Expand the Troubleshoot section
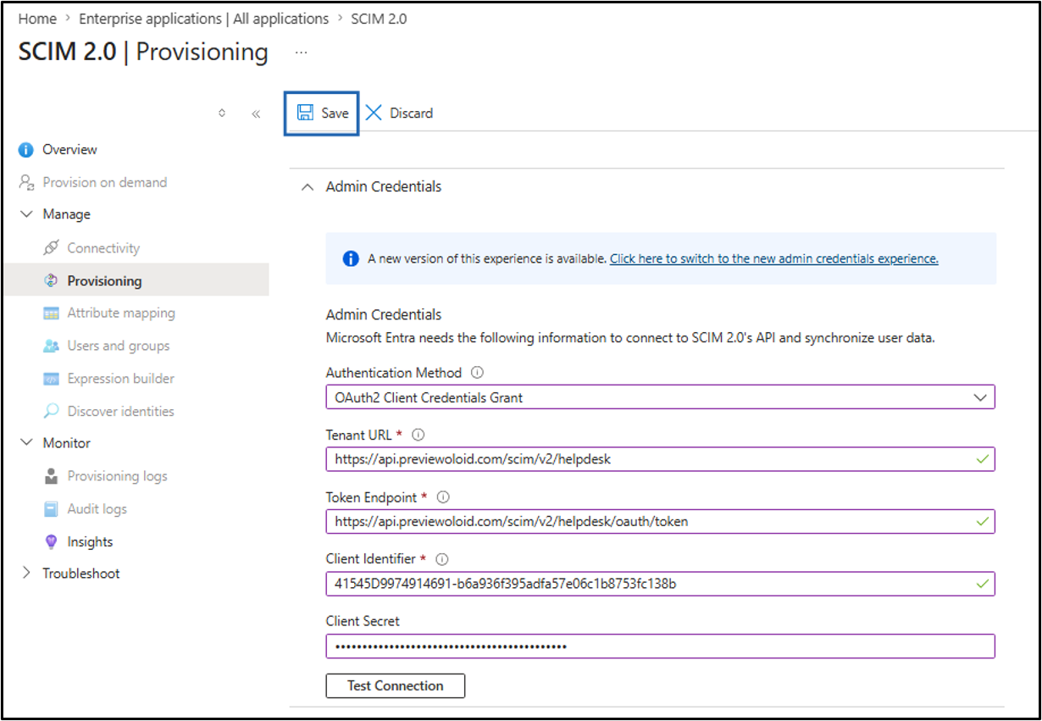Screen dimensions: 1042x721 pos(26,574)
